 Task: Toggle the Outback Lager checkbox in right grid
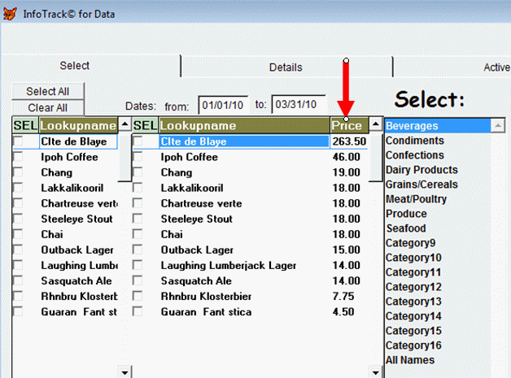[x=138, y=250]
